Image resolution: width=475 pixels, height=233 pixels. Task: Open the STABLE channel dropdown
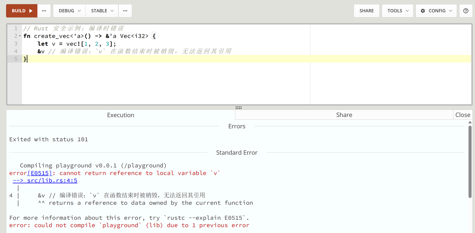102,11
